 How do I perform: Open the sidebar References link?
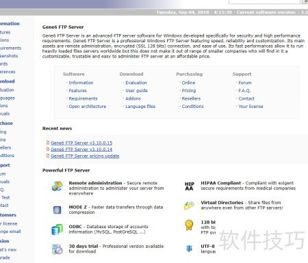click(8, 72)
